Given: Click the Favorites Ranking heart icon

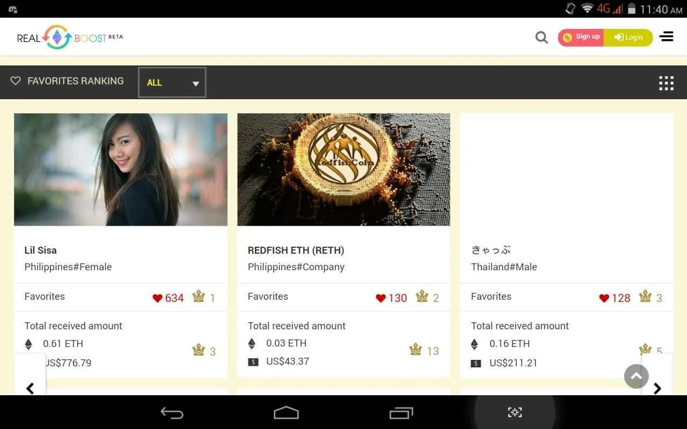Looking at the screenshot, I should (16, 81).
